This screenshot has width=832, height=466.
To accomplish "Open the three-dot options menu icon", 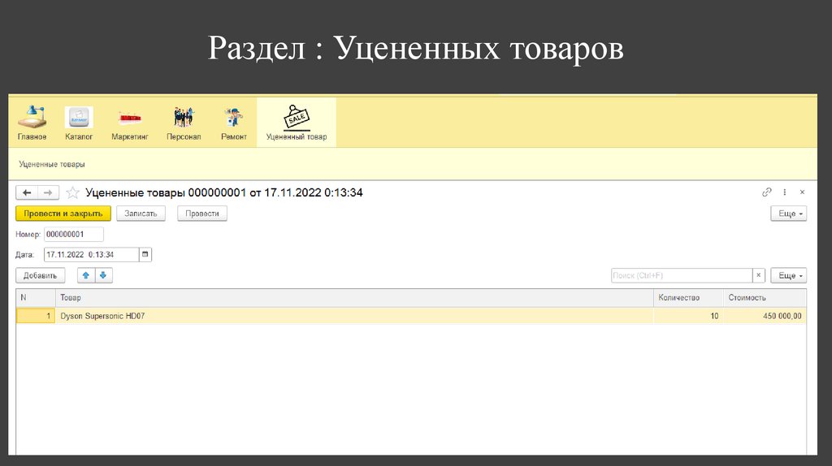I will point(784,192).
